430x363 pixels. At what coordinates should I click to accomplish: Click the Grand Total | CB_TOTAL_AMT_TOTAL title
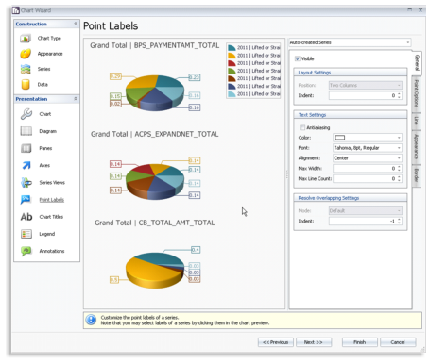point(154,223)
